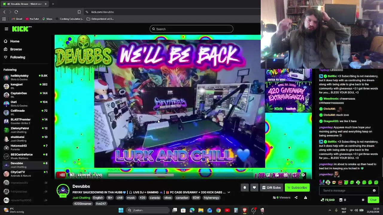Open the Just Chatting category link

click(81, 198)
